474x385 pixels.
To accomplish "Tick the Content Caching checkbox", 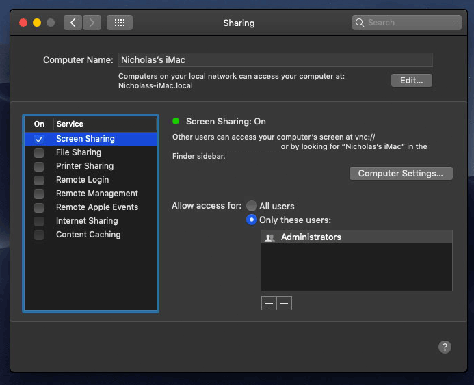I will click(39, 235).
